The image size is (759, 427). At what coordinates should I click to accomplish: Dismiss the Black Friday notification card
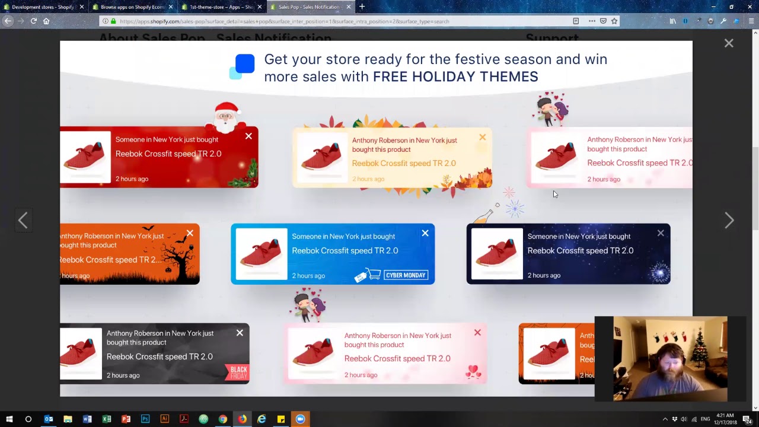(x=240, y=333)
